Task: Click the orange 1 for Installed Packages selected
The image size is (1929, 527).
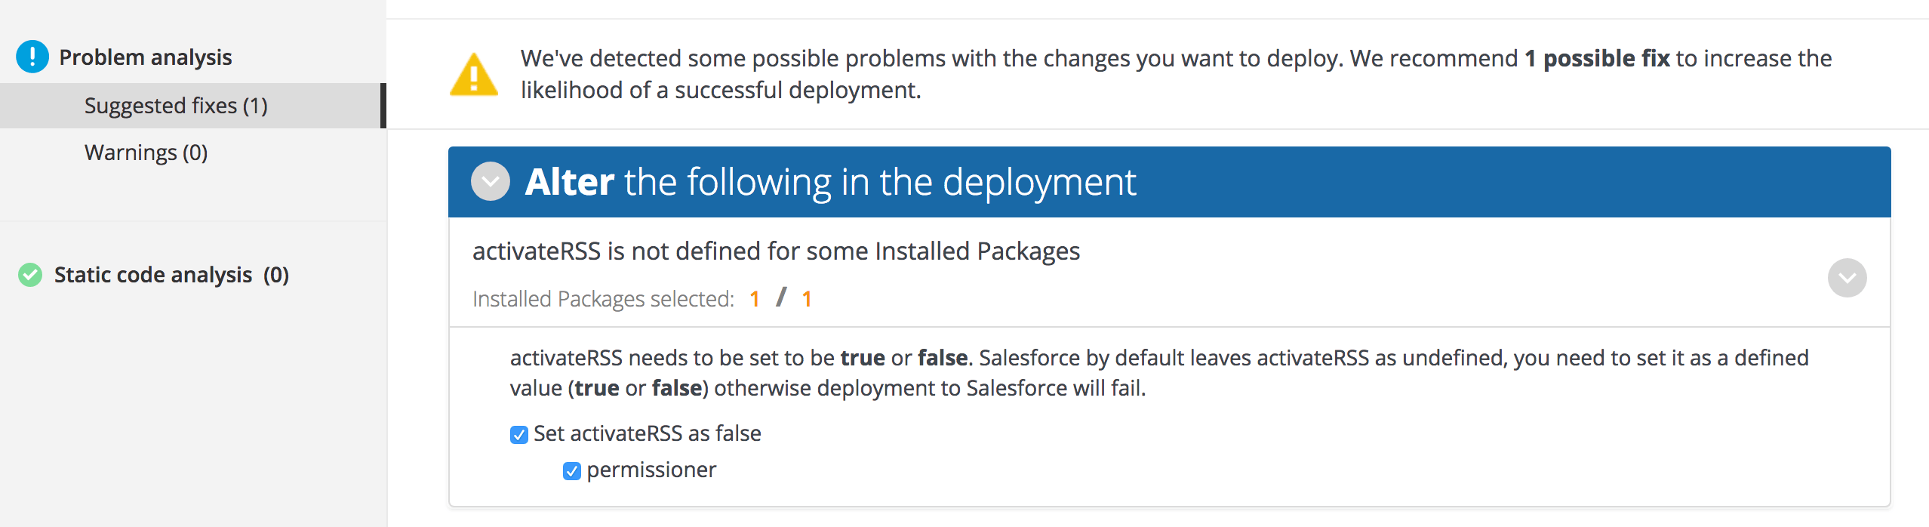Action: [754, 297]
